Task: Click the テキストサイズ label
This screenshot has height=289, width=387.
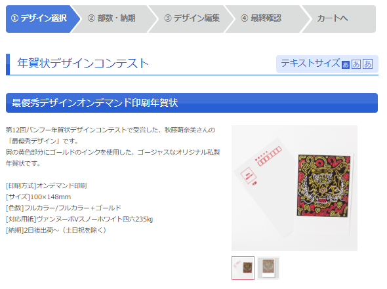Action: point(310,63)
